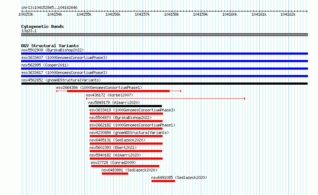Click the 104159k ruler position
The width and height of the screenshot is (318, 195).
(x=200, y=14)
